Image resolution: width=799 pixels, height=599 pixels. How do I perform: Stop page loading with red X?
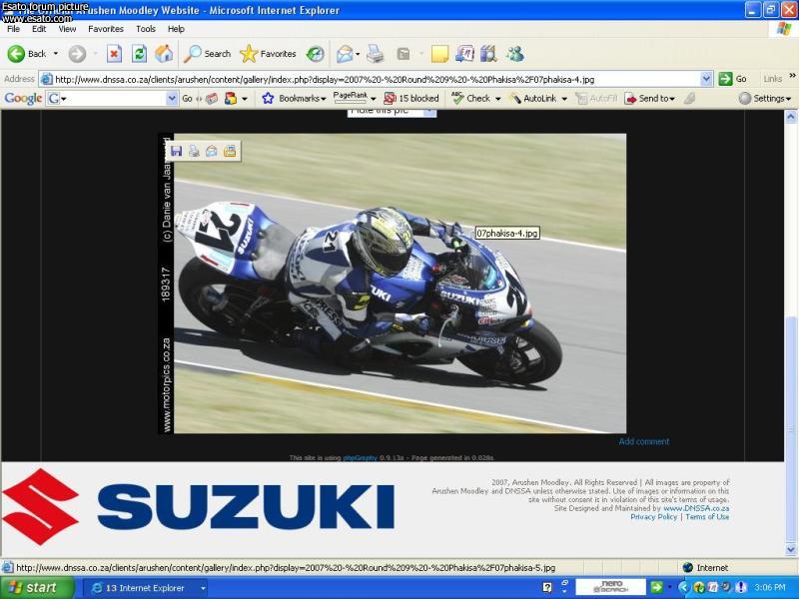114,54
